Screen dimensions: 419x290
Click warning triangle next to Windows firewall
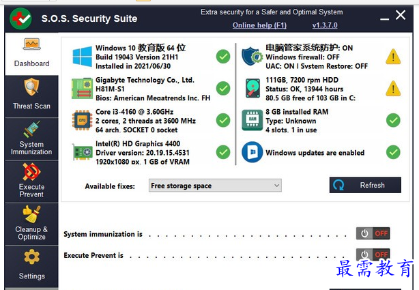pyautogui.click(x=393, y=57)
